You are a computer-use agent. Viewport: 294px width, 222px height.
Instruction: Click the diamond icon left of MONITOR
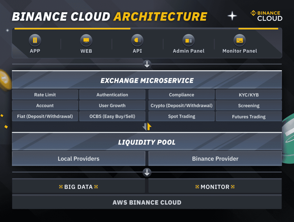[197, 187]
